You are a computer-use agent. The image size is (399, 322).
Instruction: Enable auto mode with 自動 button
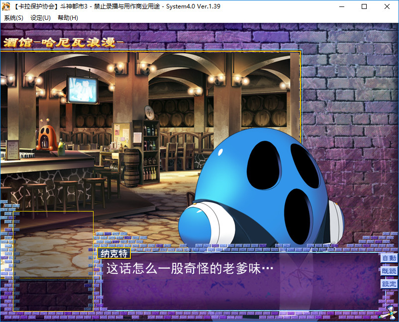[389, 258]
